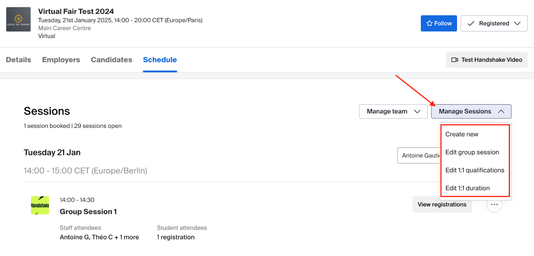Click the checkmark icon on Registered button
Viewport: 534px width, 256px height.
click(471, 23)
